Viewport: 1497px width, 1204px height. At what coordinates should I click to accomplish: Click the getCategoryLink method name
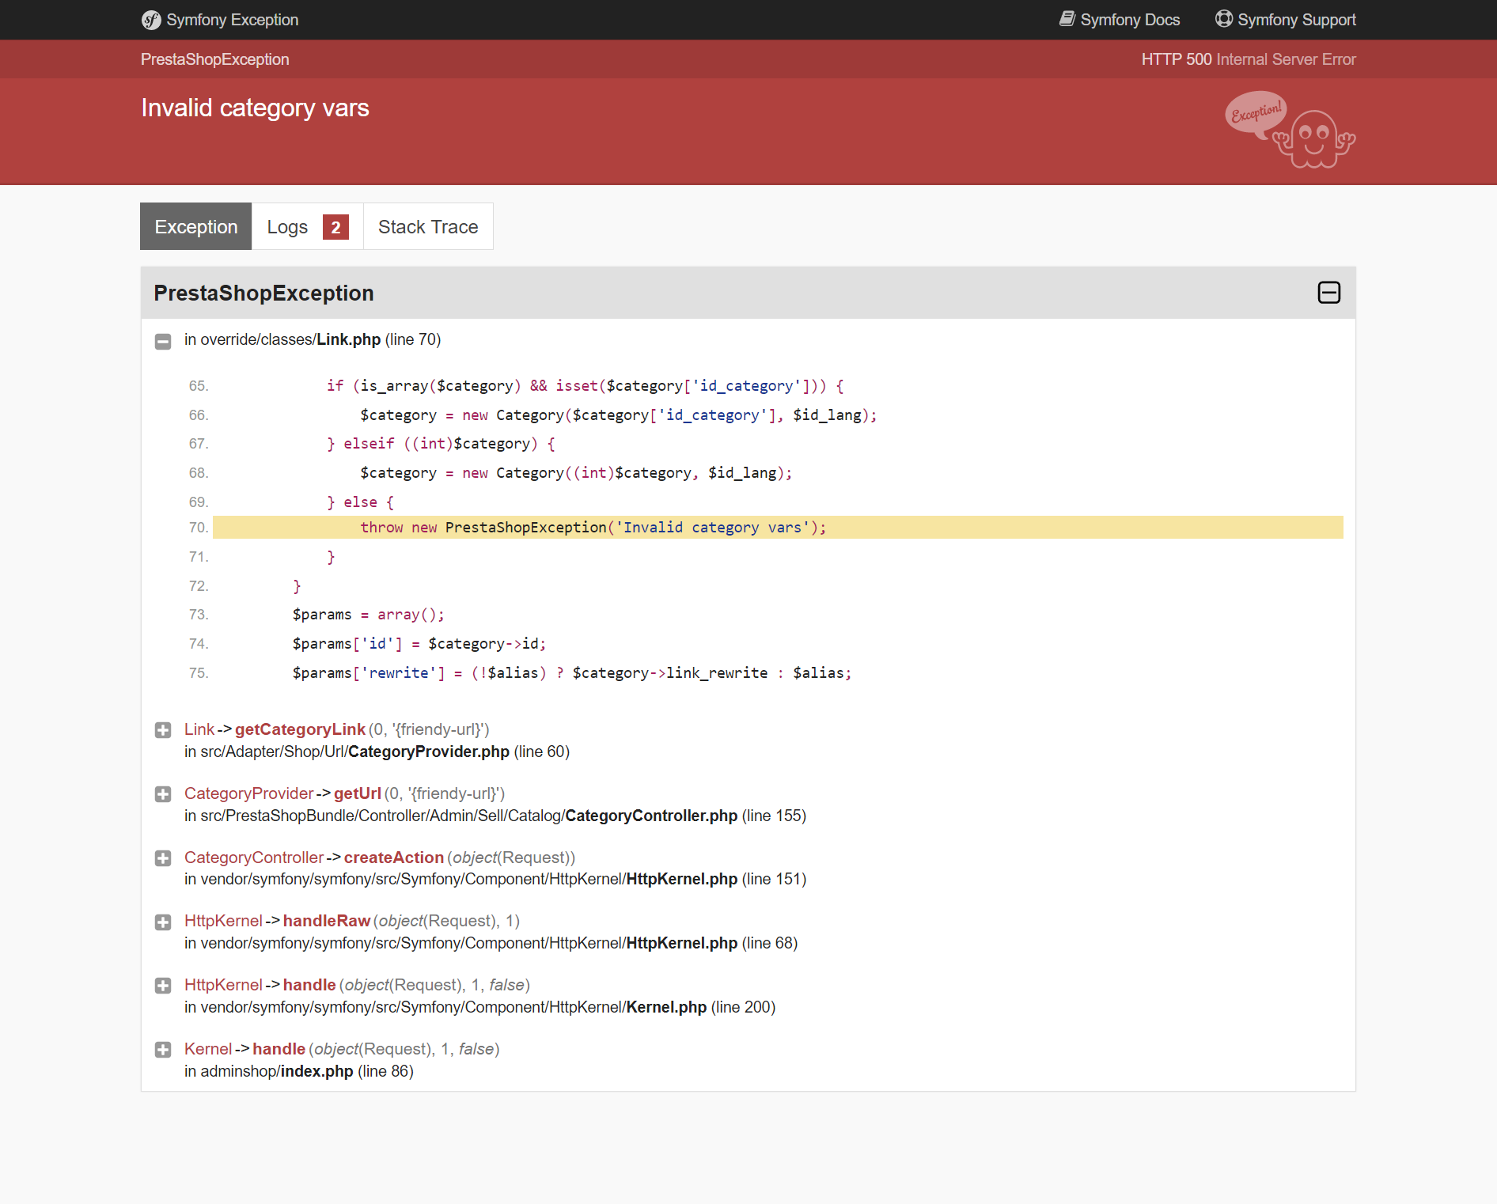300,729
